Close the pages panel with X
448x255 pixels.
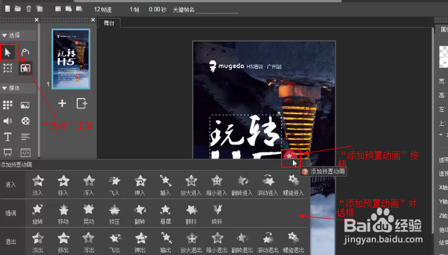[x=93, y=20]
